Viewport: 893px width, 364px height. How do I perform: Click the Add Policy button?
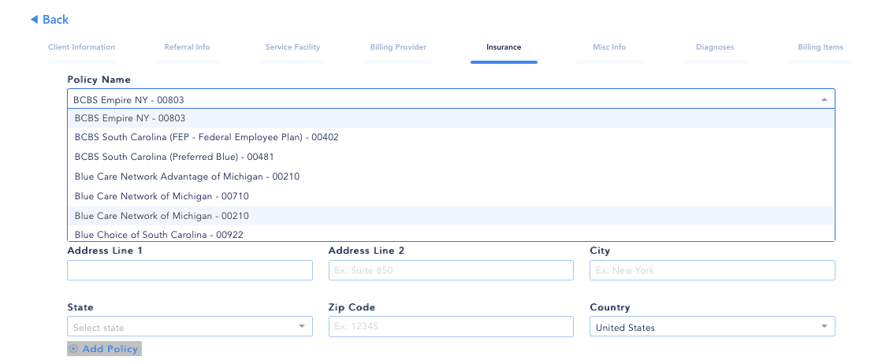click(x=104, y=348)
